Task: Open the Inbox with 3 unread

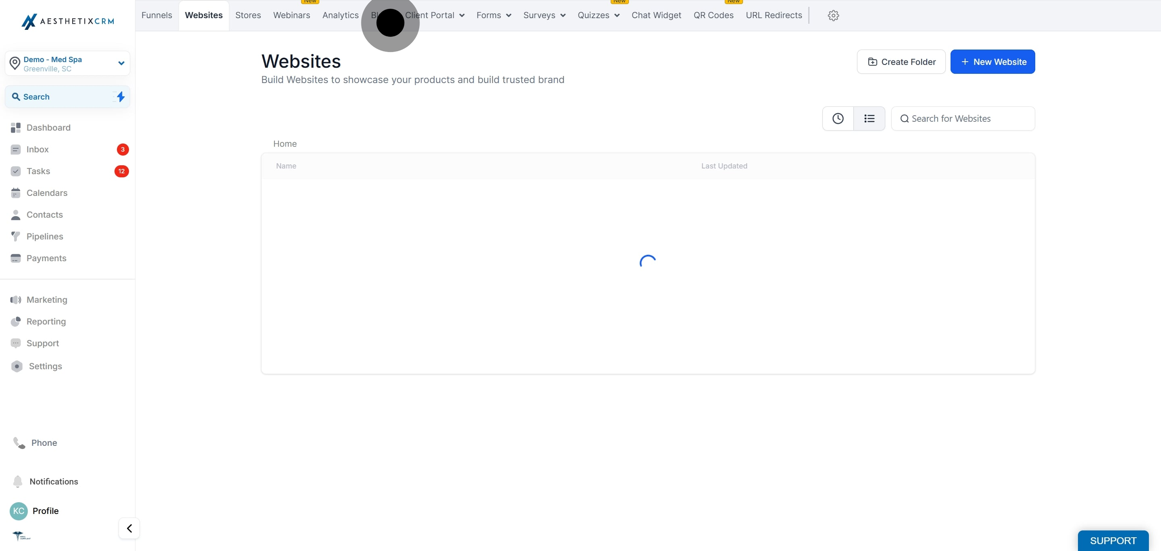Action: coord(37,149)
